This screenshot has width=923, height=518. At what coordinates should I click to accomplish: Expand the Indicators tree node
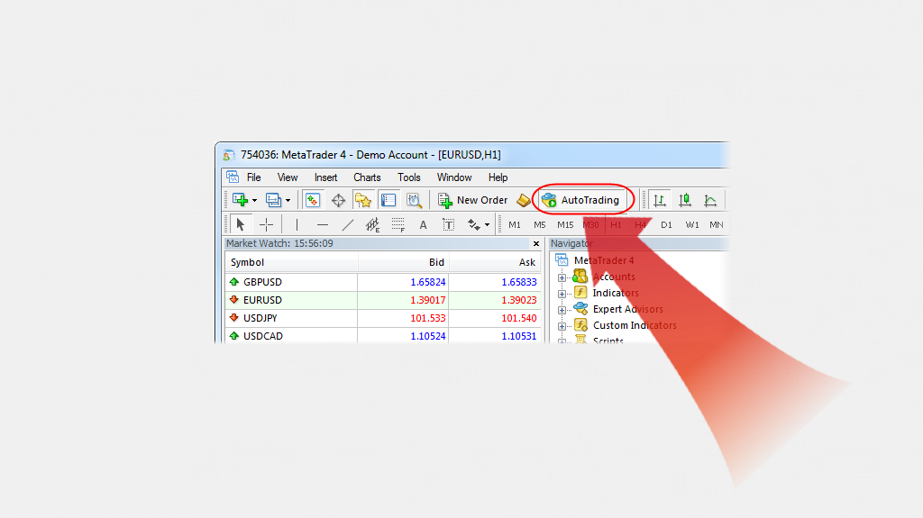coord(562,293)
